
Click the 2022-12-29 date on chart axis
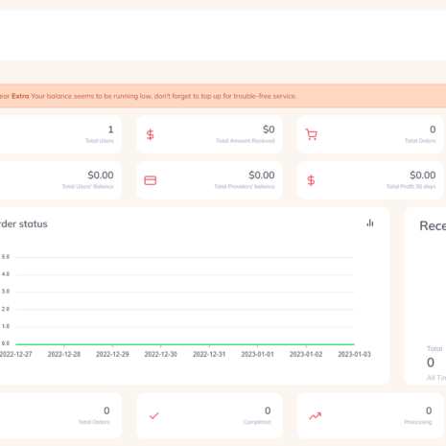[112, 354]
